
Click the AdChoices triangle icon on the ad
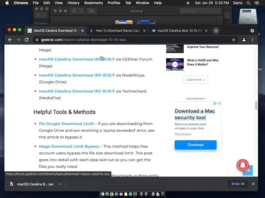tap(215, 104)
